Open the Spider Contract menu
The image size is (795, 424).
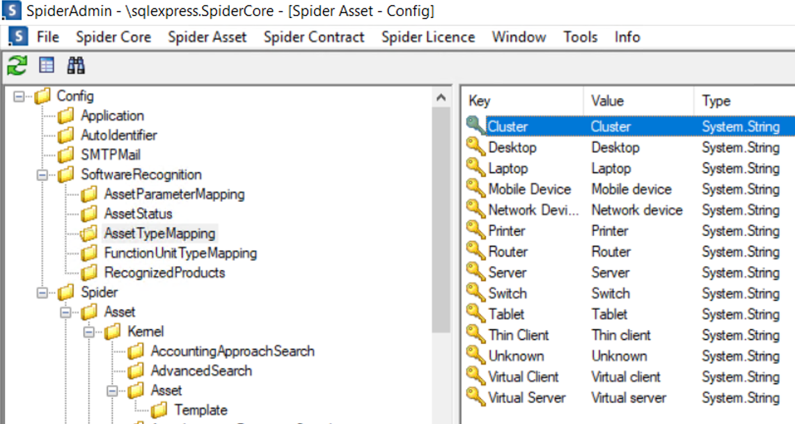(314, 37)
